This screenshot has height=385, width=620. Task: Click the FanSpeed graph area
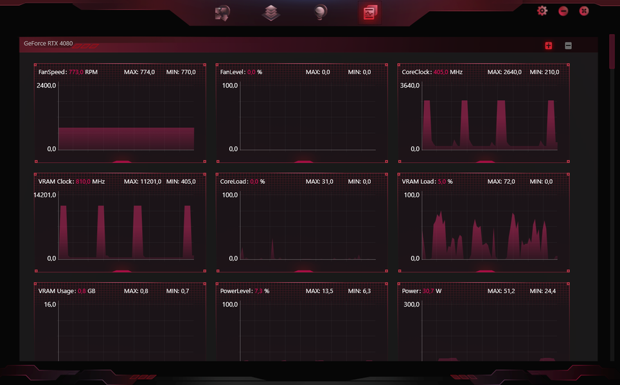pos(126,117)
